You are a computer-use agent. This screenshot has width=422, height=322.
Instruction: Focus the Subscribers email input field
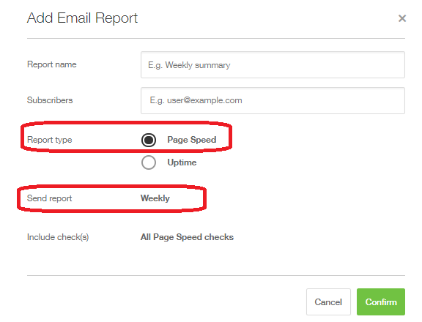273,100
